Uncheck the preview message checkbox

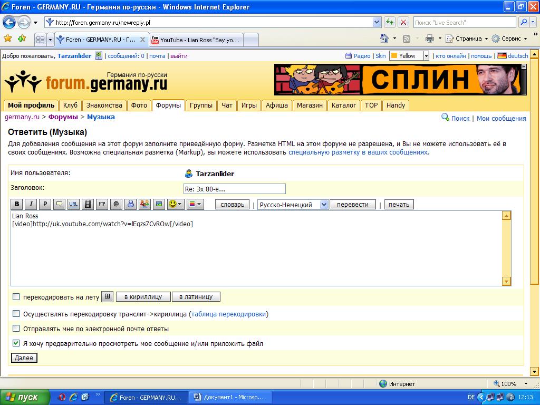pos(16,343)
